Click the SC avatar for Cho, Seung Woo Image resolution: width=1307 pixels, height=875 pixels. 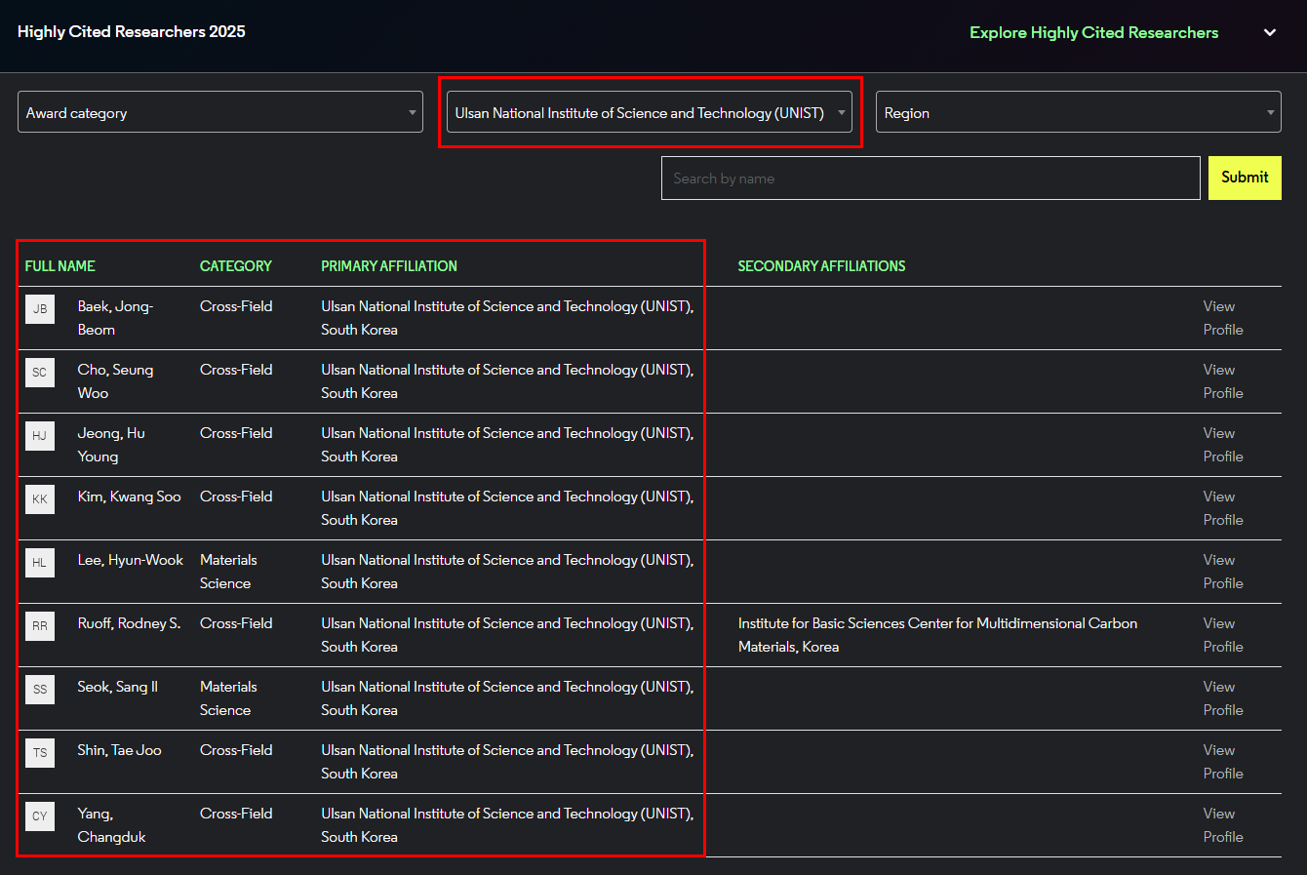point(40,373)
